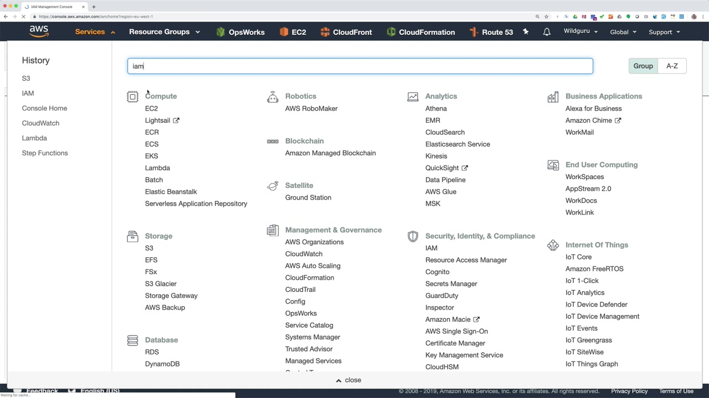
Task: Expand the Resource Groups dropdown
Action: (164, 32)
